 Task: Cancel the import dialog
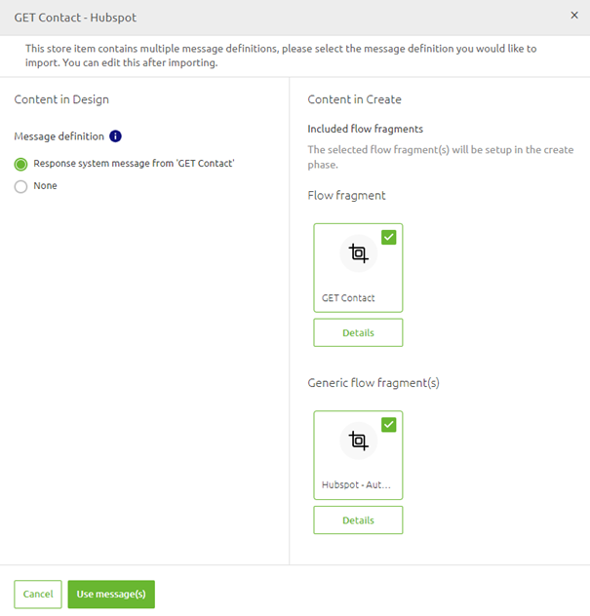click(38, 594)
